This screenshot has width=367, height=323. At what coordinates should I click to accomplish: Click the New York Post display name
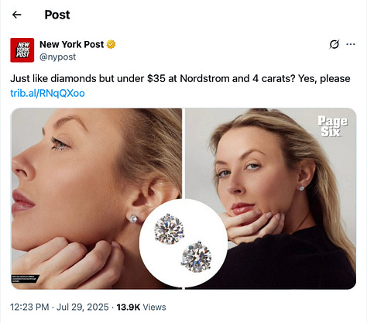(72, 44)
